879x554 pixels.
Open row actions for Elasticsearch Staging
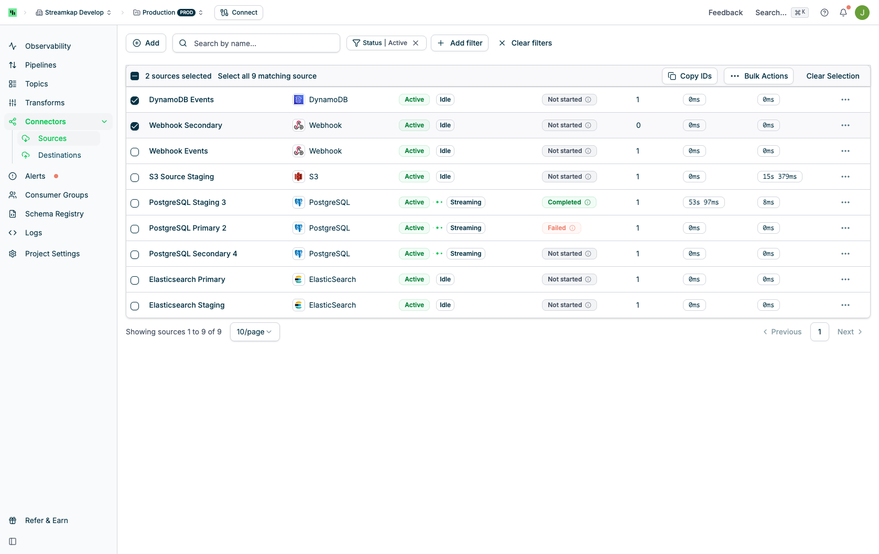click(x=845, y=305)
